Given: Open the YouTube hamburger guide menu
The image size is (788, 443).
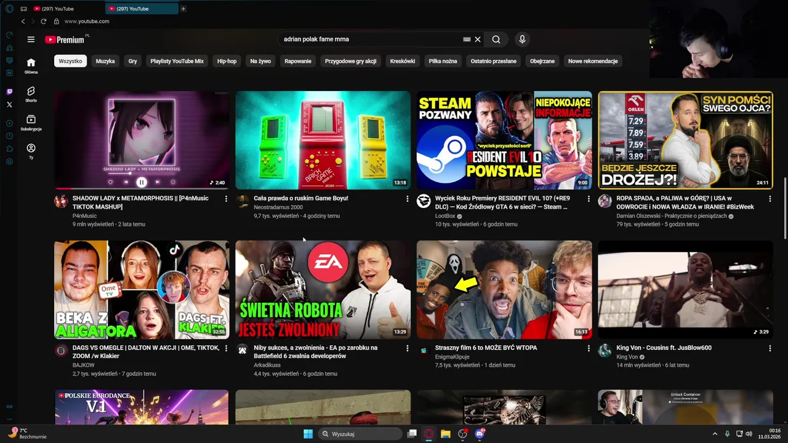Looking at the screenshot, I should click(x=31, y=39).
